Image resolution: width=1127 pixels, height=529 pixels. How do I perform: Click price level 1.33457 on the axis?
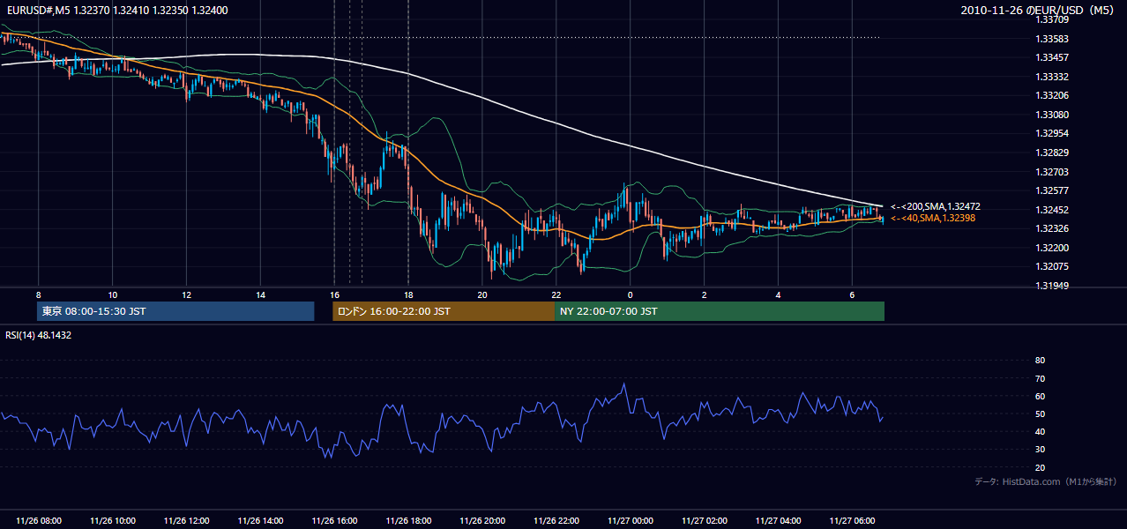pos(1052,57)
